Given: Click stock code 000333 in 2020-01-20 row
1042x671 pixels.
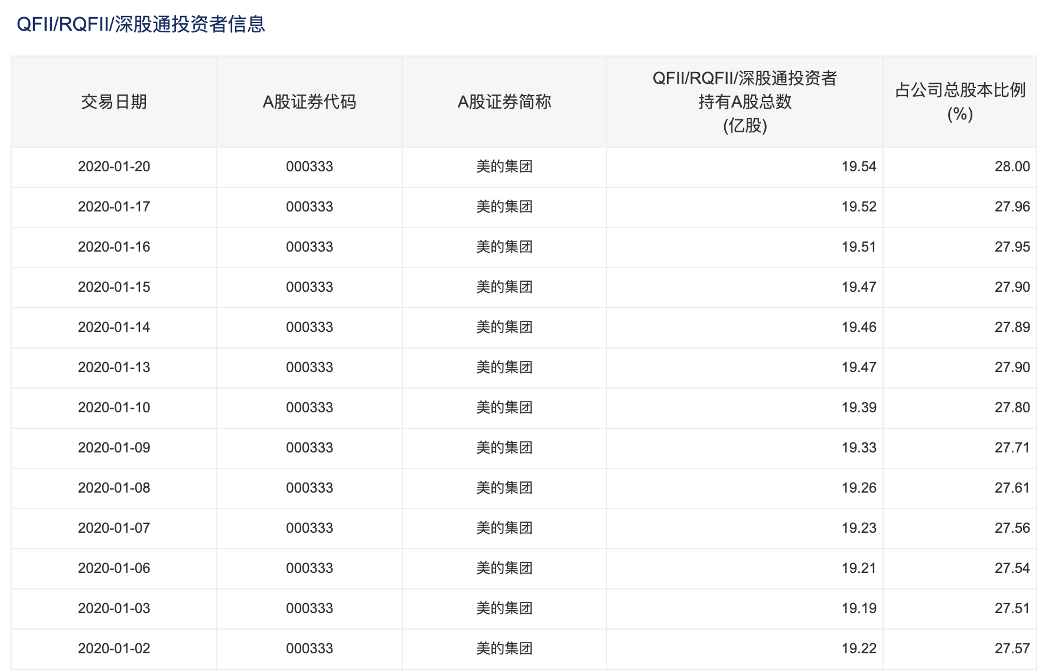Looking at the screenshot, I should (310, 167).
